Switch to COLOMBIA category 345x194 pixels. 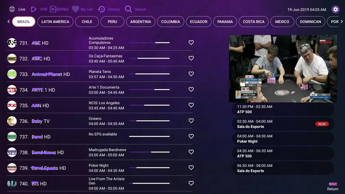coord(170,22)
